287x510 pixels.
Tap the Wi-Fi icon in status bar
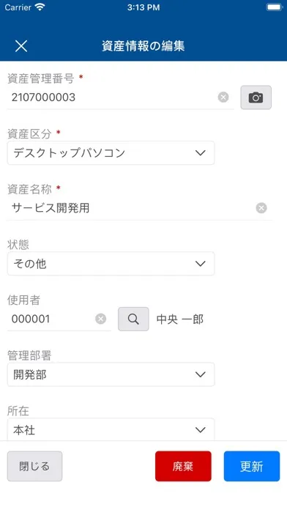(x=40, y=7)
